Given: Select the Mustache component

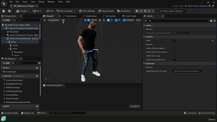Looking at the screenshot, I should [x=18, y=52].
